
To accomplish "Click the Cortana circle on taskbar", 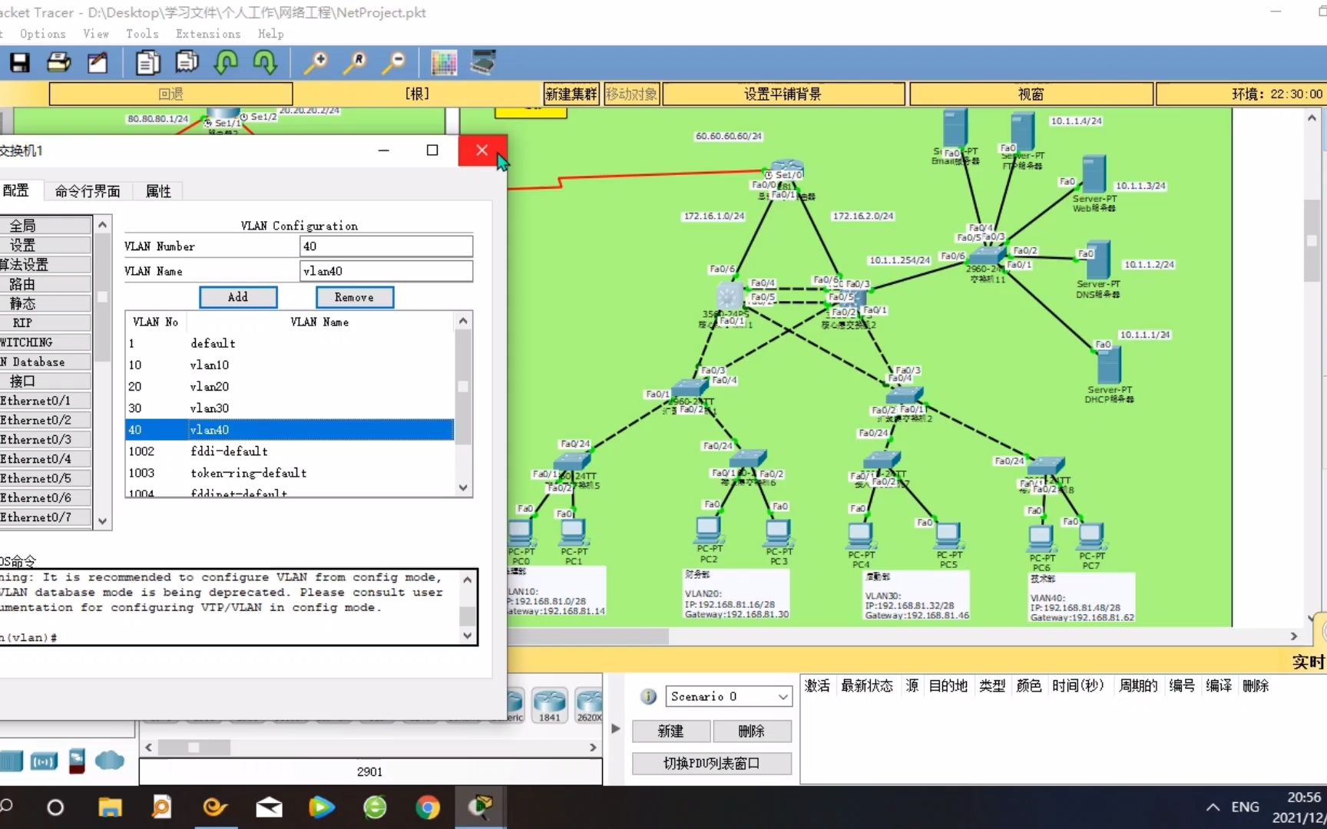I will point(55,807).
